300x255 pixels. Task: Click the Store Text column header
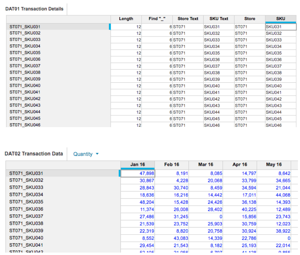[188, 19]
